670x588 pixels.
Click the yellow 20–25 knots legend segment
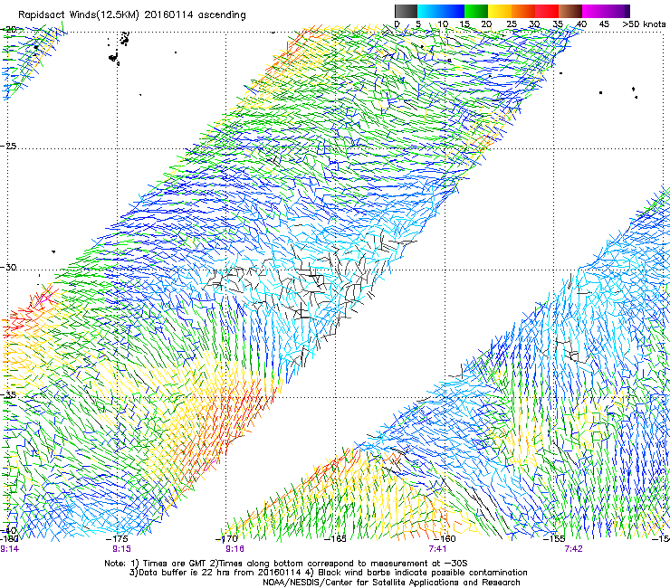[500, 11]
